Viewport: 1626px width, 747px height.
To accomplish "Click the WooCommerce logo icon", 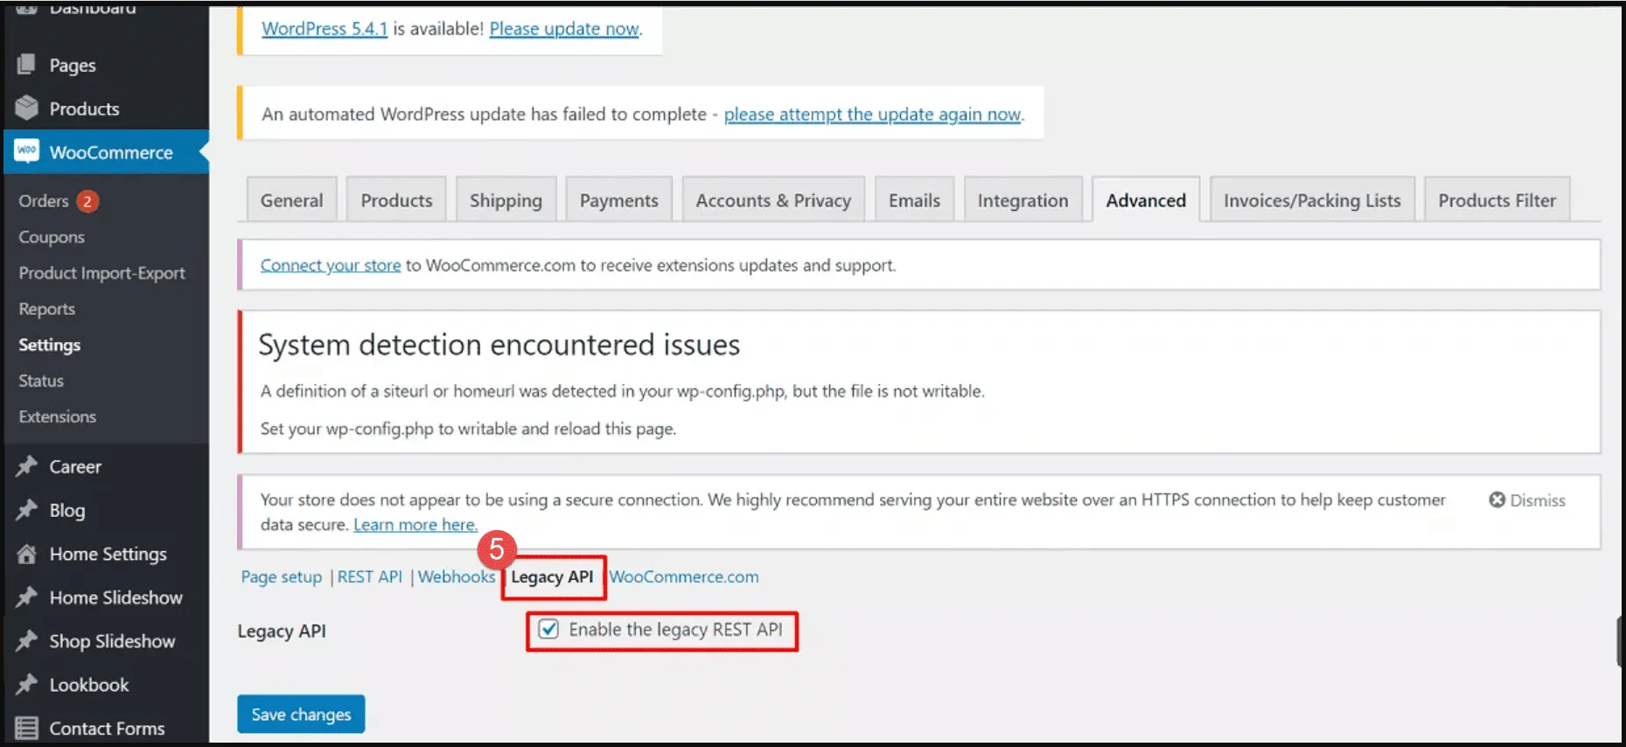I will pyautogui.click(x=26, y=151).
